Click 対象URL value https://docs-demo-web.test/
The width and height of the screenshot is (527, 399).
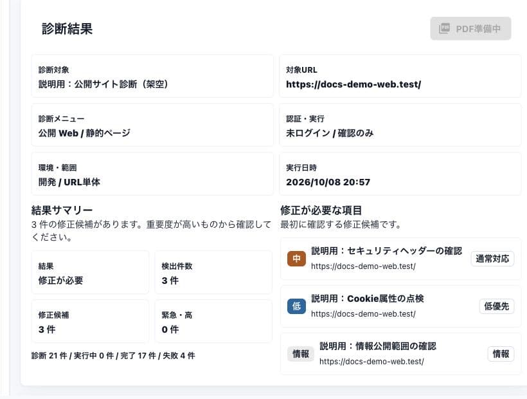click(x=353, y=84)
